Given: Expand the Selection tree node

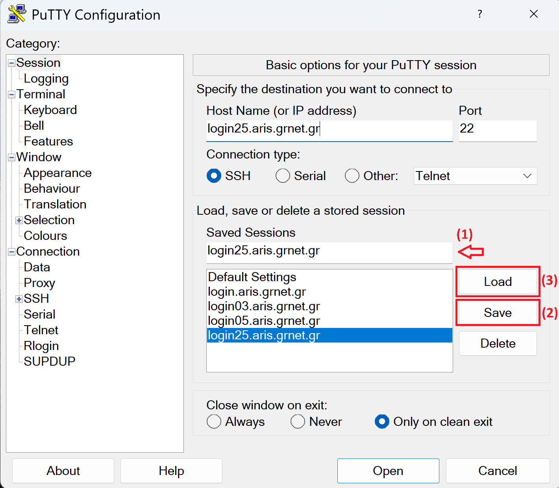Looking at the screenshot, I should pyautogui.click(x=19, y=220).
